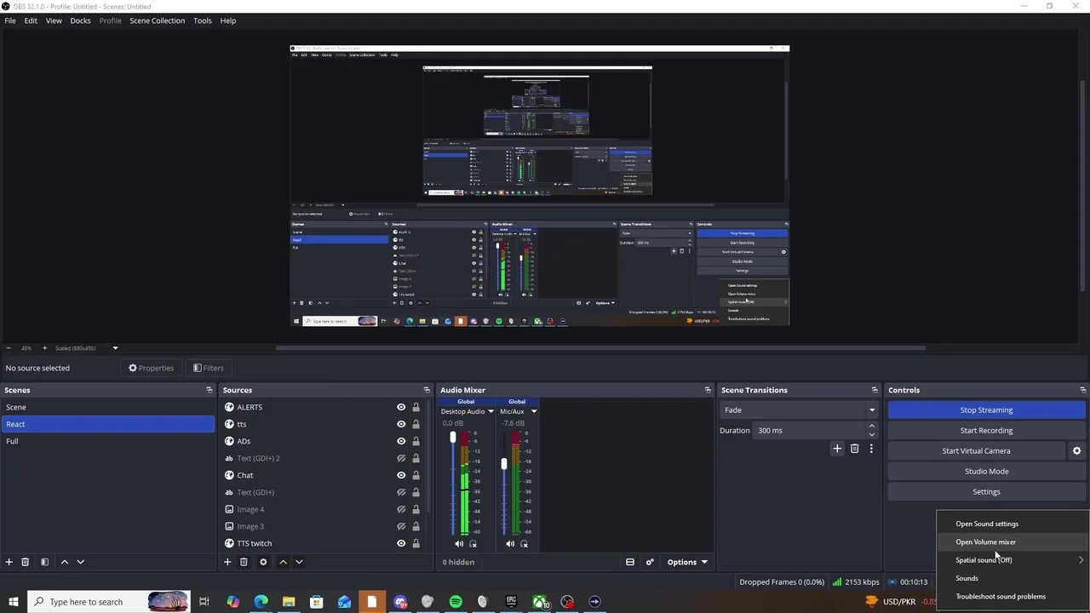Select the Full scene
This screenshot has height=613, width=1090.
tap(107, 441)
